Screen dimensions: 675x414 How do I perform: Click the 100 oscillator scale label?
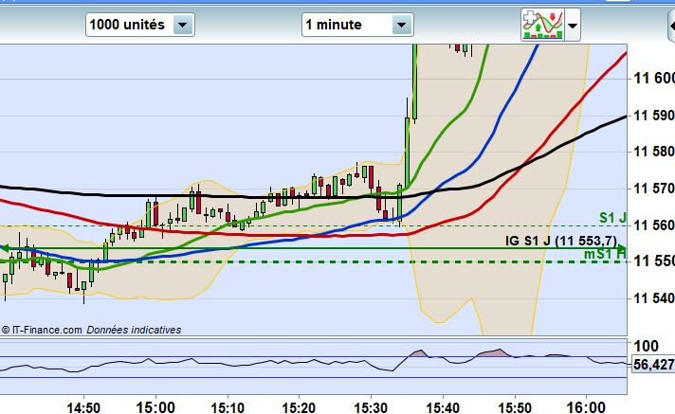(646, 346)
